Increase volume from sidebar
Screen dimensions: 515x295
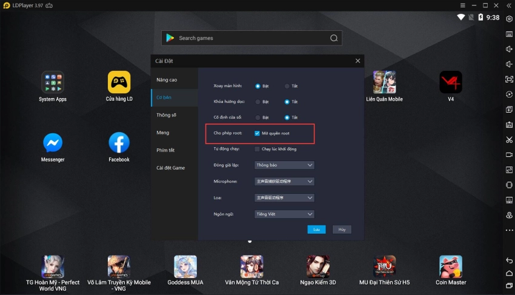pos(509,49)
